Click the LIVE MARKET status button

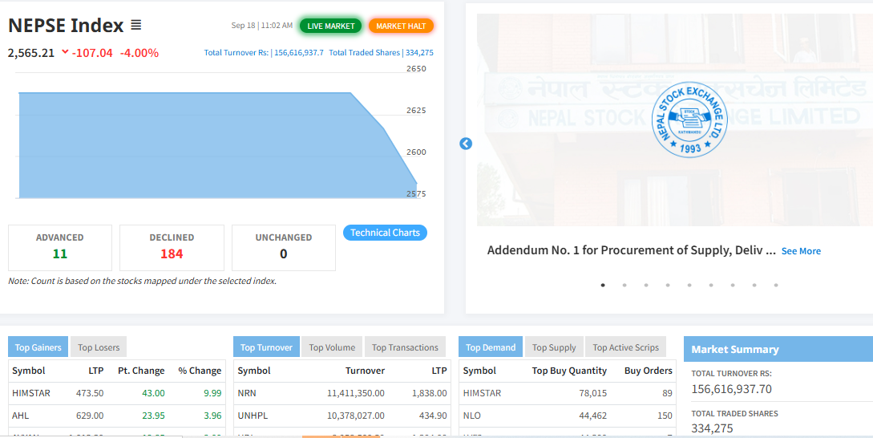[330, 26]
